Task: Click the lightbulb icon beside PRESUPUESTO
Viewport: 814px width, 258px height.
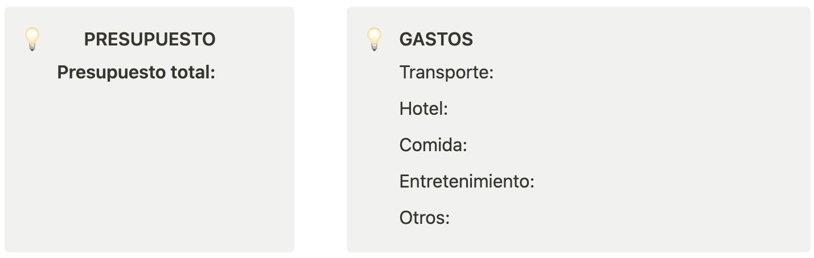Action: [32, 39]
